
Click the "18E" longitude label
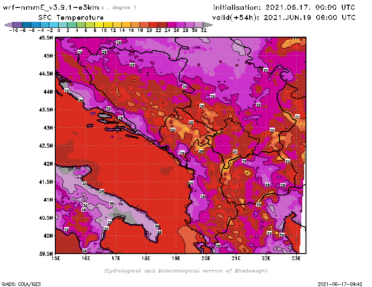tap(146, 258)
